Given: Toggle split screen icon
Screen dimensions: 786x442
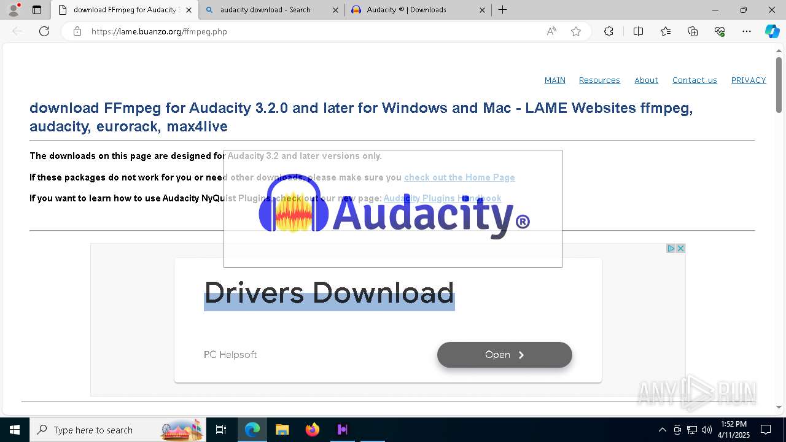Looking at the screenshot, I should pos(638,31).
